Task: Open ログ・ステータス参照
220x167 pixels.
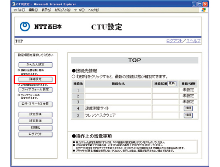Action: tap(36, 104)
